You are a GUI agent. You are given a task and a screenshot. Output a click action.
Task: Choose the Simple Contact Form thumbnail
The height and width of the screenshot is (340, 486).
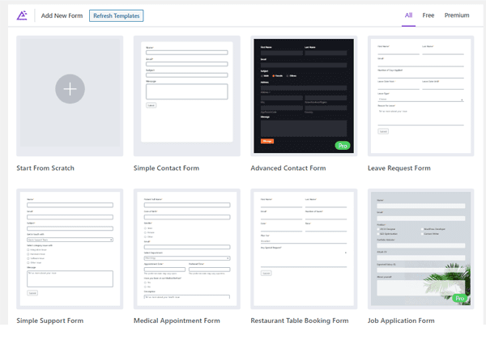[187, 96]
